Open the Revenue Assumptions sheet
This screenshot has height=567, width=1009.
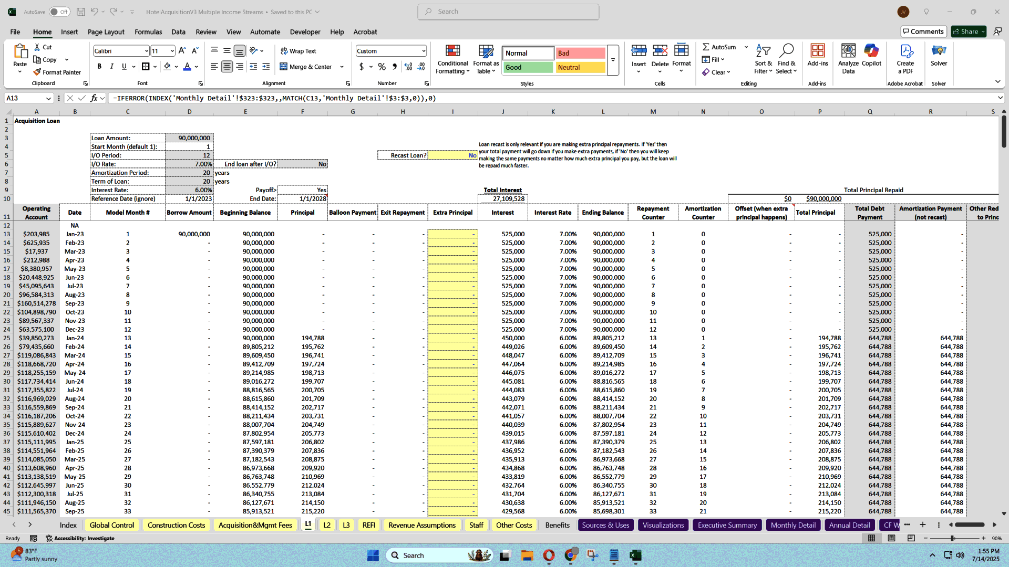422,525
